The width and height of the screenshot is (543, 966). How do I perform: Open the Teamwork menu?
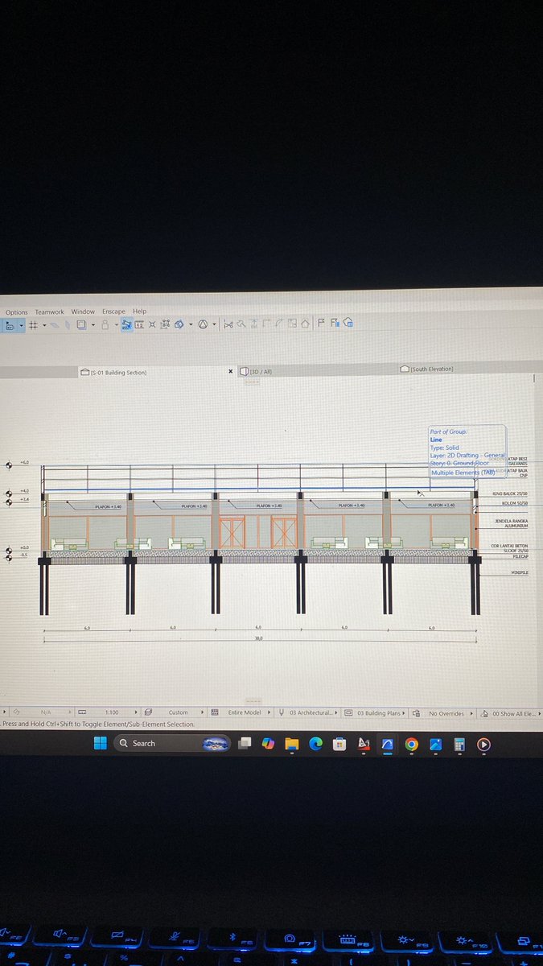coord(49,312)
